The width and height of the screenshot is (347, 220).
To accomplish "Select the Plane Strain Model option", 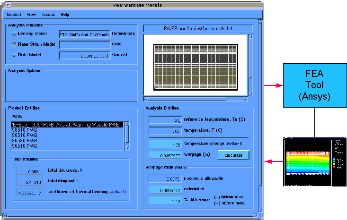I will point(14,44).
